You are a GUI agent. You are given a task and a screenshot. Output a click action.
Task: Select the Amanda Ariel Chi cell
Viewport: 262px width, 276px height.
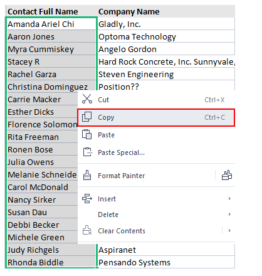[51, 24]
